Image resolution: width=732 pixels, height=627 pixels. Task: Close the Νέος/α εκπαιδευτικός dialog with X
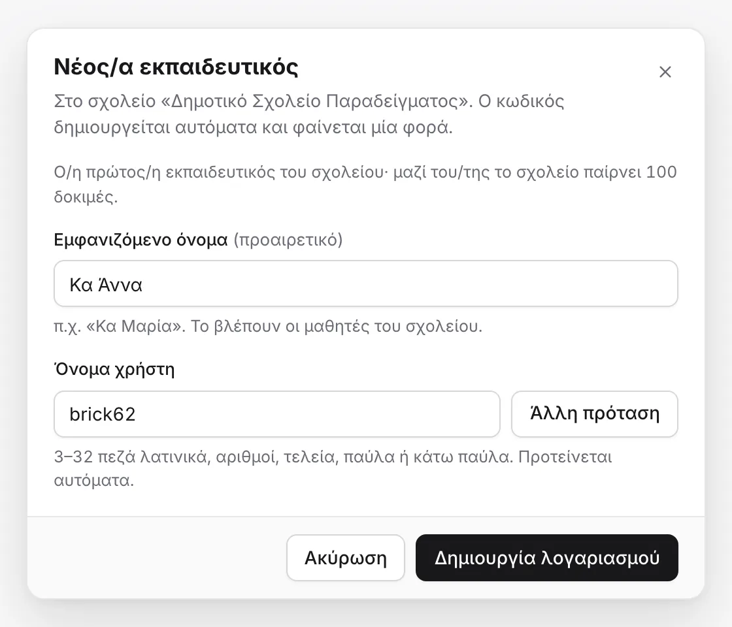pyautogui.click(x=665, y=72)
